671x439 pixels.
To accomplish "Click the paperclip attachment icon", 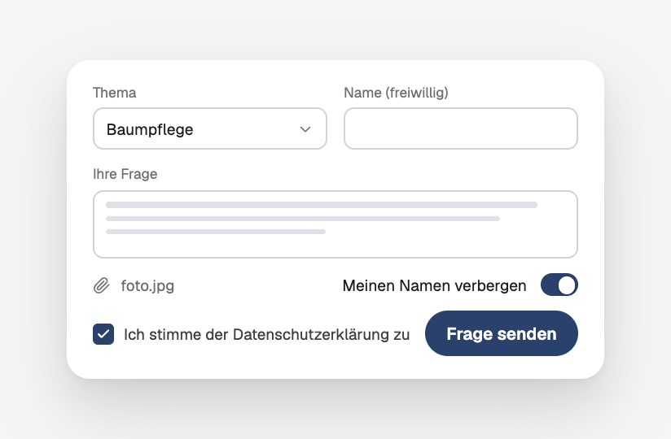I will point(102,285).
